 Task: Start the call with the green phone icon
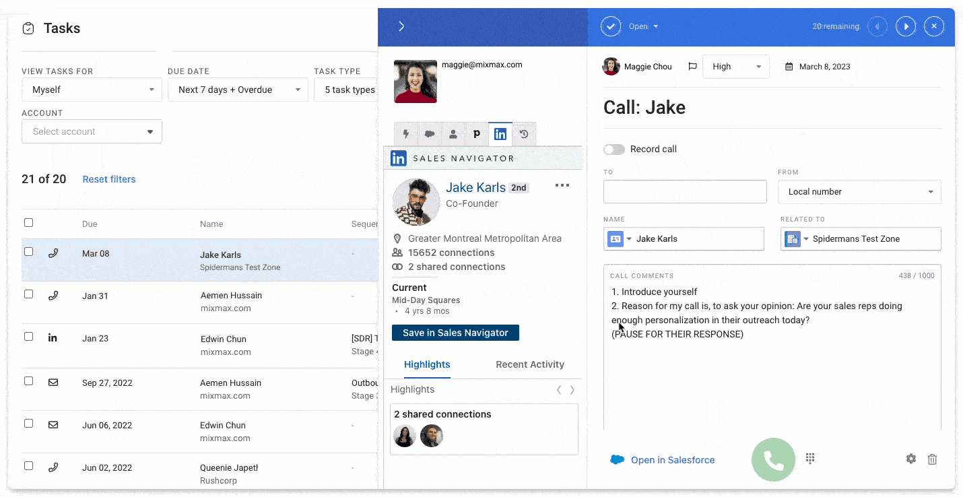pos(773,459)
